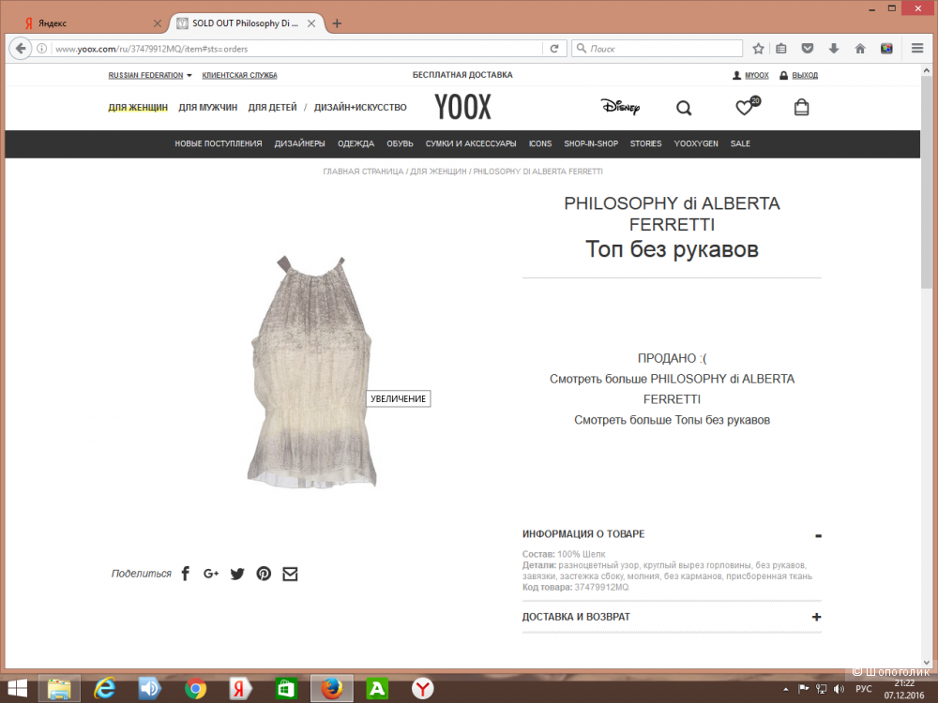Share the product on Twitter

point(237,573)
